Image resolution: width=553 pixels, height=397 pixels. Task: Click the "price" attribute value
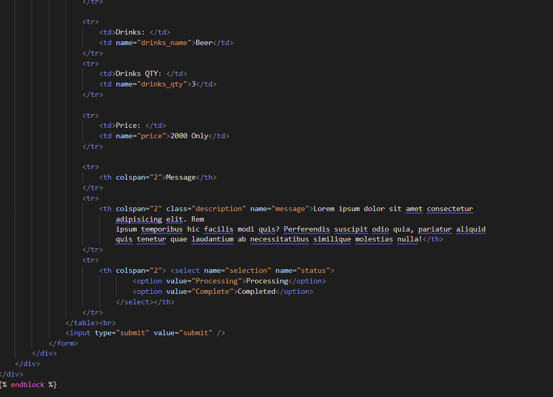coord(151,136)
